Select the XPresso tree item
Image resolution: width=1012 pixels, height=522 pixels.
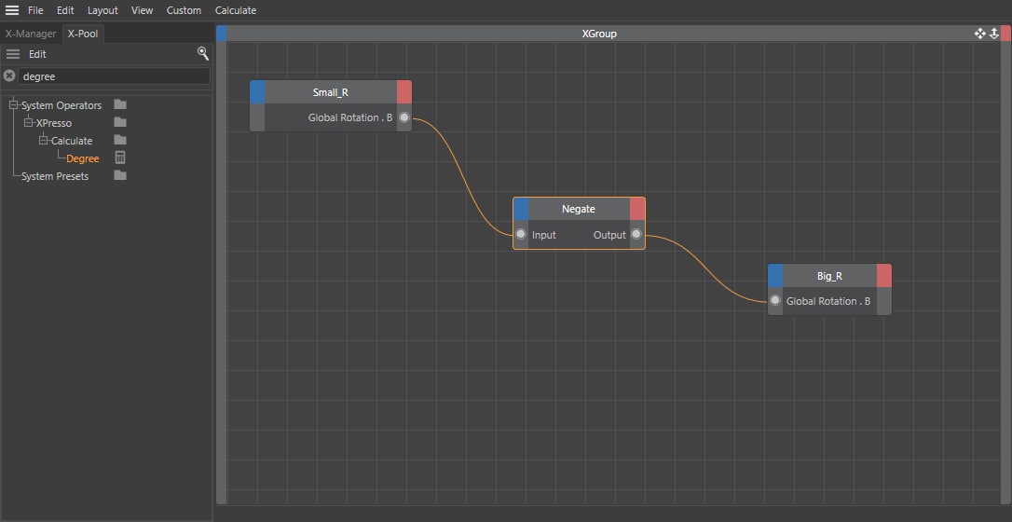pyautogui.click(x=53, y=123)
